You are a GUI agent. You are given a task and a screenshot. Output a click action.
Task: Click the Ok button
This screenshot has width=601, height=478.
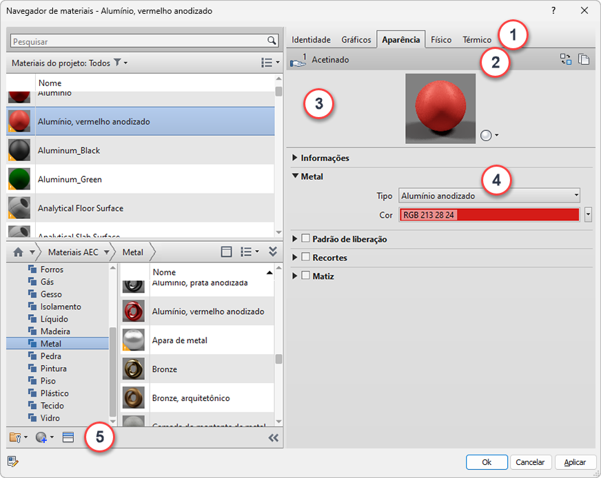click(x=487, y=462)
